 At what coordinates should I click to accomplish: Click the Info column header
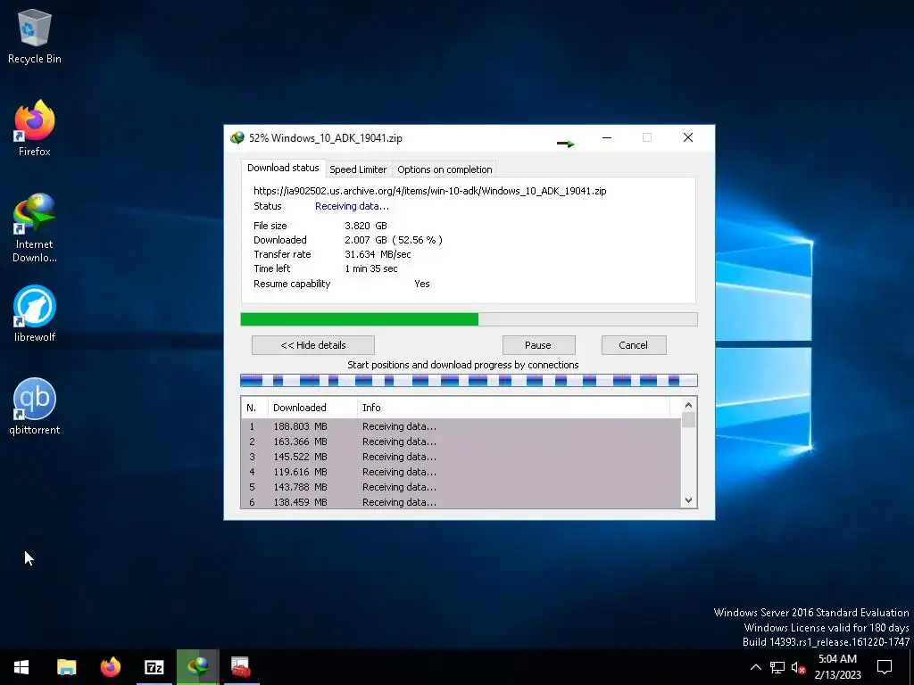[513, 408]
